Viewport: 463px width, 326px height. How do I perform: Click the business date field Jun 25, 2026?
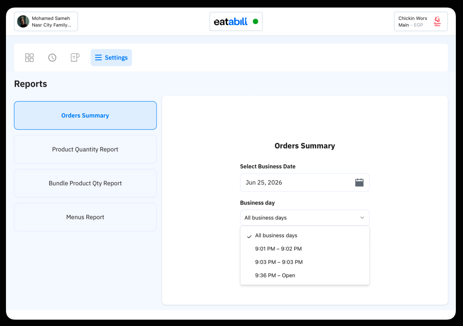(305, 182)
